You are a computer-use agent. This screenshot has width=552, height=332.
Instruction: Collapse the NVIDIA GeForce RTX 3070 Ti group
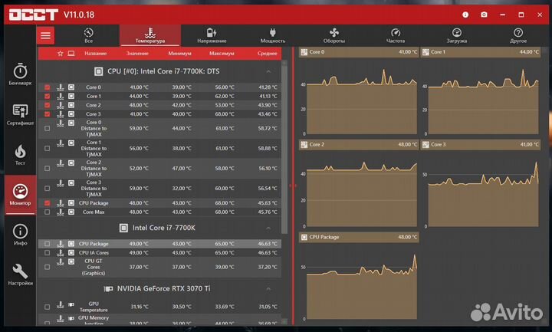coord(268,288)
